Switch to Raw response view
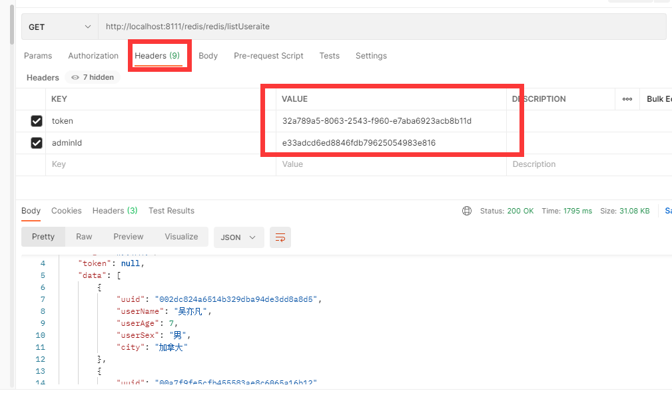Image resolution: width=672 pixels, height=395 pixels. point(83,236)
